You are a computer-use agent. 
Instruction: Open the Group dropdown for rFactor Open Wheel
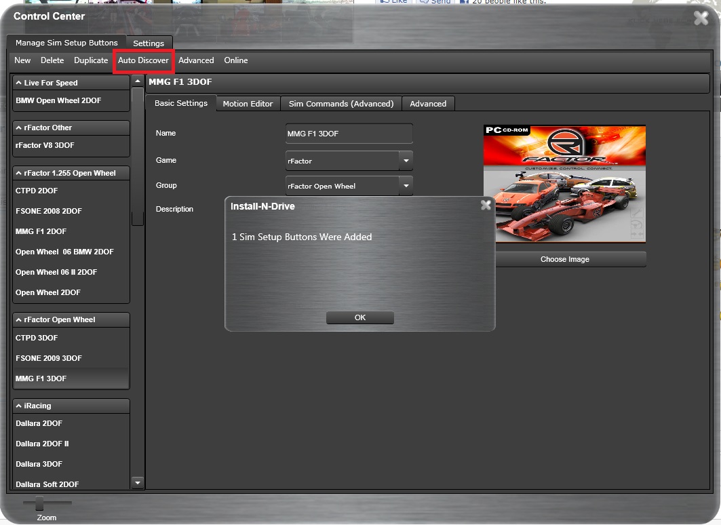pos(405,185)
